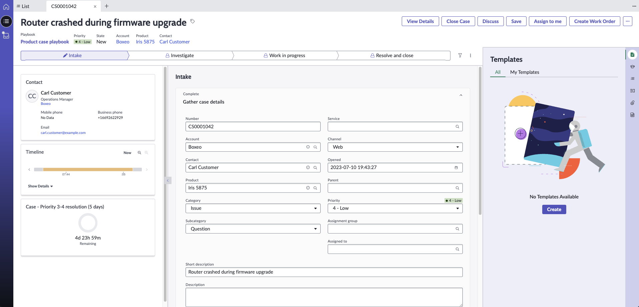Open the Product case playbook link
This screenshot has height=307, width=639.
point(45,42)
